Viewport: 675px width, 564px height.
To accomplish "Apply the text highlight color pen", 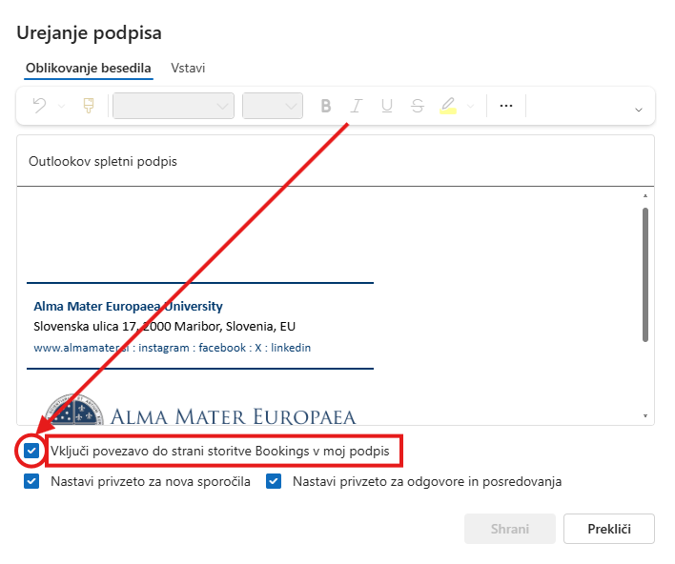I will 448,106.
